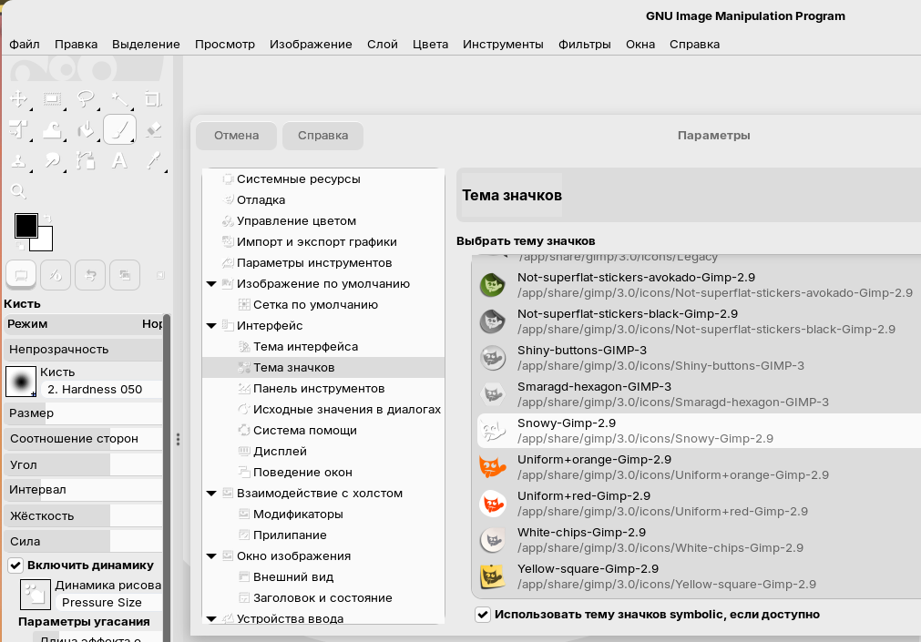Toggle the Включить динамику checkbox
921x642 pixels.
[x=15, y=566]
